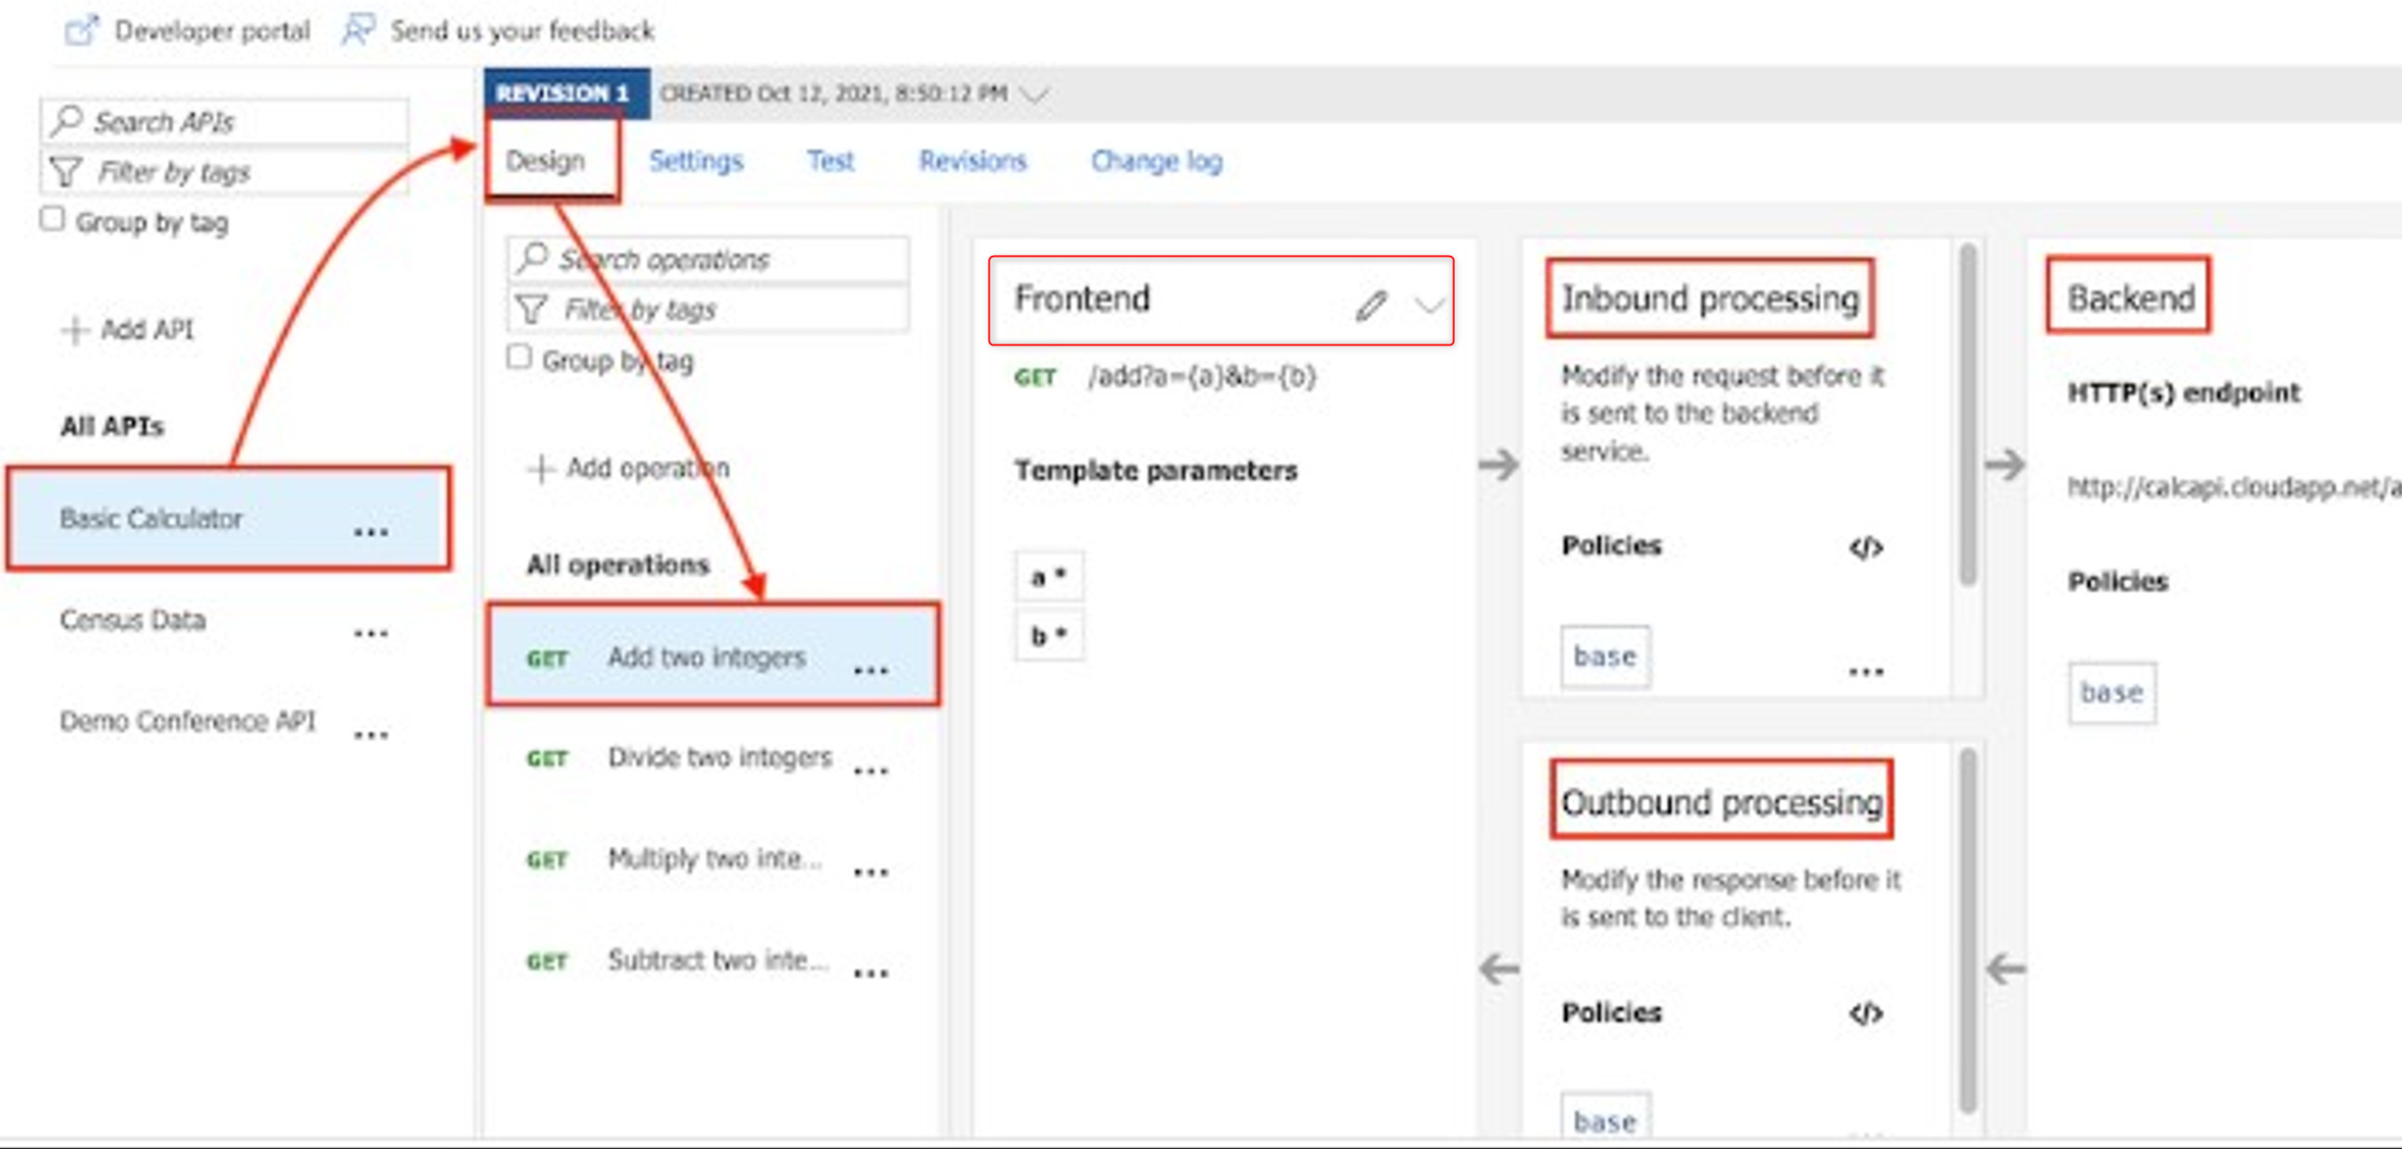This screenshot has height=1149, width=2402.
Task: Click the Send us your feedback icon
Action: click(357, 31)
